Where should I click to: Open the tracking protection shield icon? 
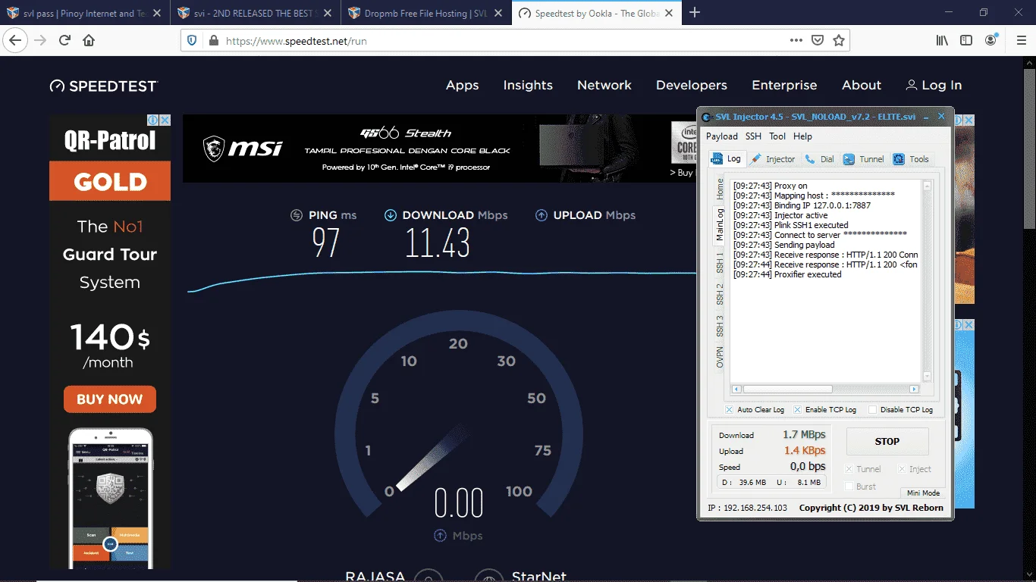(192, 41)
